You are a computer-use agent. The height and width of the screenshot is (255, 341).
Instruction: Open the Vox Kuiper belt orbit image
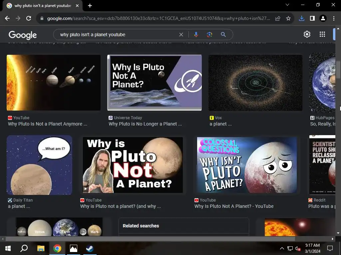tap(255, 83)
